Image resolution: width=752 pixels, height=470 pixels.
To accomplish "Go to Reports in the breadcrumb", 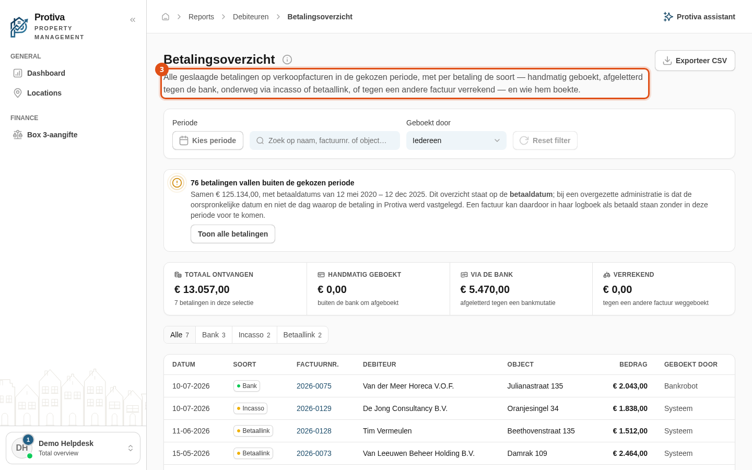I will [x=201, y=17].
